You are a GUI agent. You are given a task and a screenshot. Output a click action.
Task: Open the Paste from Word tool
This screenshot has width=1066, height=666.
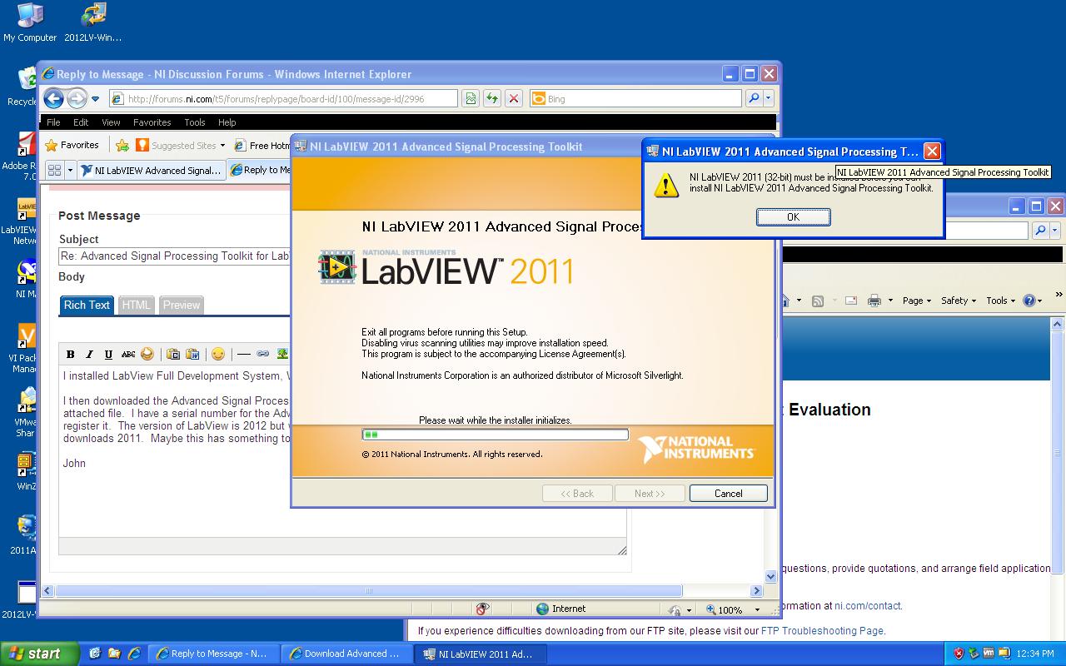pyautogui.click(x=192, y=354)
